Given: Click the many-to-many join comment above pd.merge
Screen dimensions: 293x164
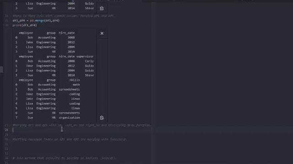Looking at the screenshot, I should click(x=63, y=16).
